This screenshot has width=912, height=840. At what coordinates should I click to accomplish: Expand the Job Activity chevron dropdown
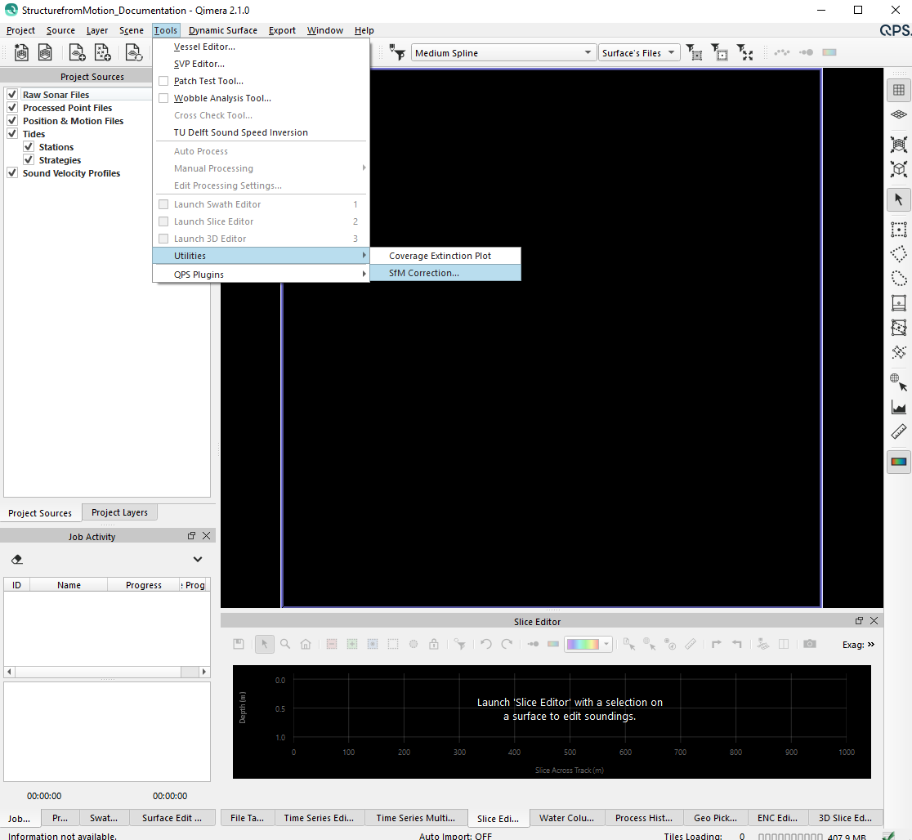[197, 560]
